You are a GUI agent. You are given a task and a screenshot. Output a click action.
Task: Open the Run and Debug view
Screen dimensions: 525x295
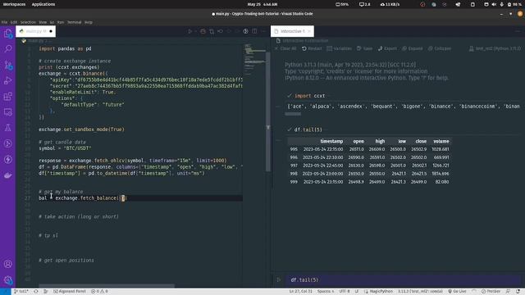point(8,80)
